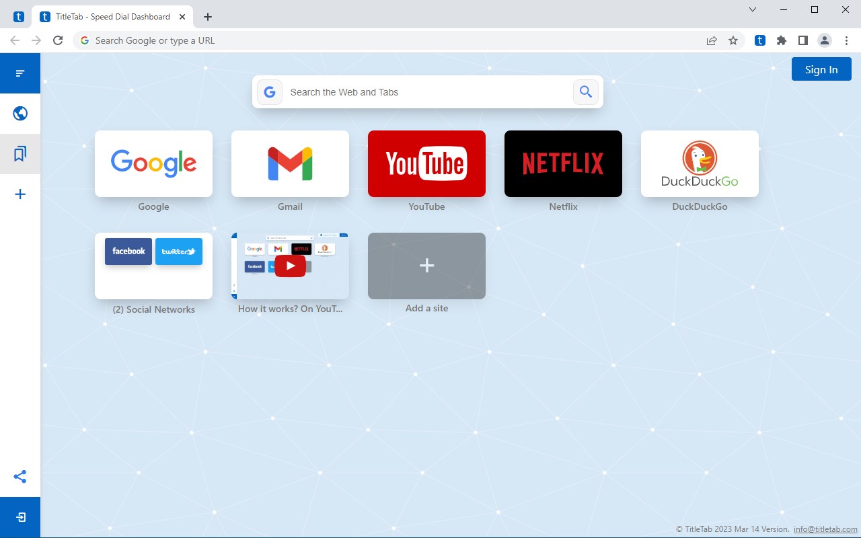
Task: Open the DuckDuckGo speed dial tile
Action: coord(700,163)
